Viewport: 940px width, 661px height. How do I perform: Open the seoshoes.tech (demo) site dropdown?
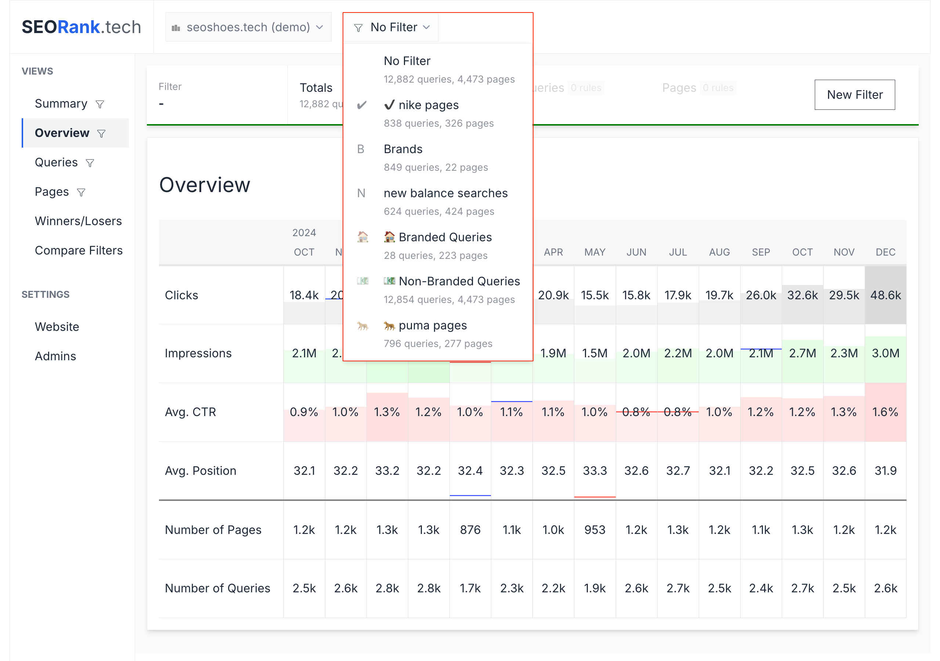click(x=248, y=28)
